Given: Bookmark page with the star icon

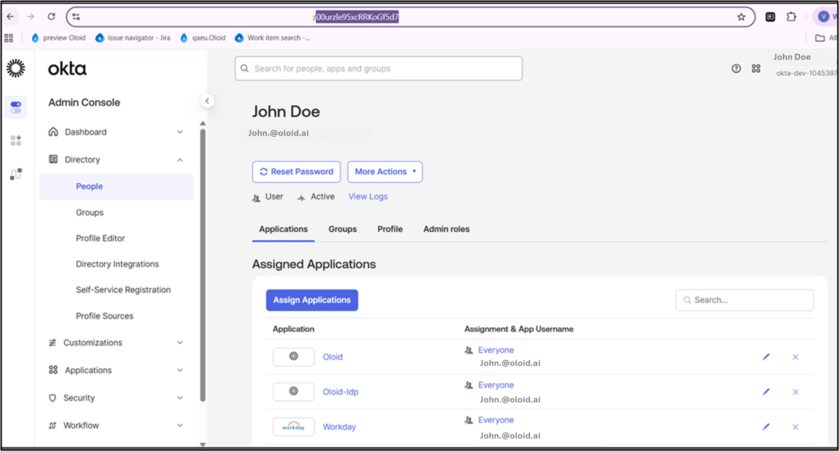Looking at the screenshot, I should [741, 17].
